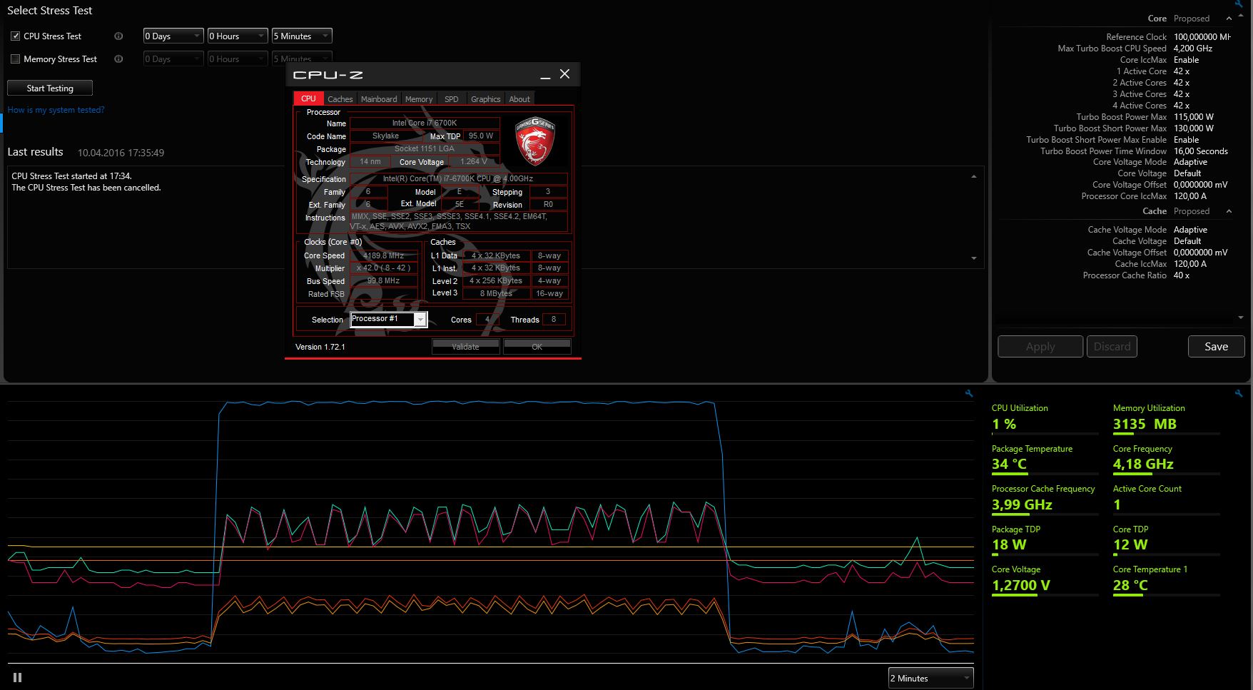Viewport: 1253px width, 690px height.
Task: Click the Processor Core IccMax 120,00 A value
Action: pos(1190,196)
